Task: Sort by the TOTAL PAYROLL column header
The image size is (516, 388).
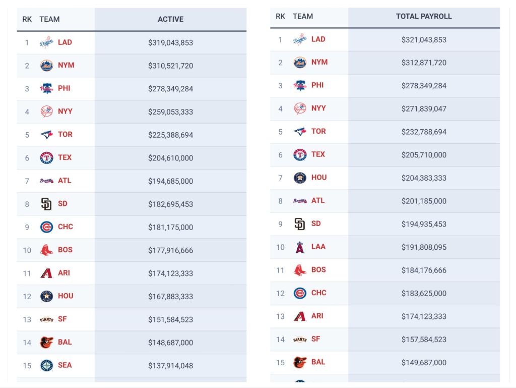Action: tap(424, 16)
